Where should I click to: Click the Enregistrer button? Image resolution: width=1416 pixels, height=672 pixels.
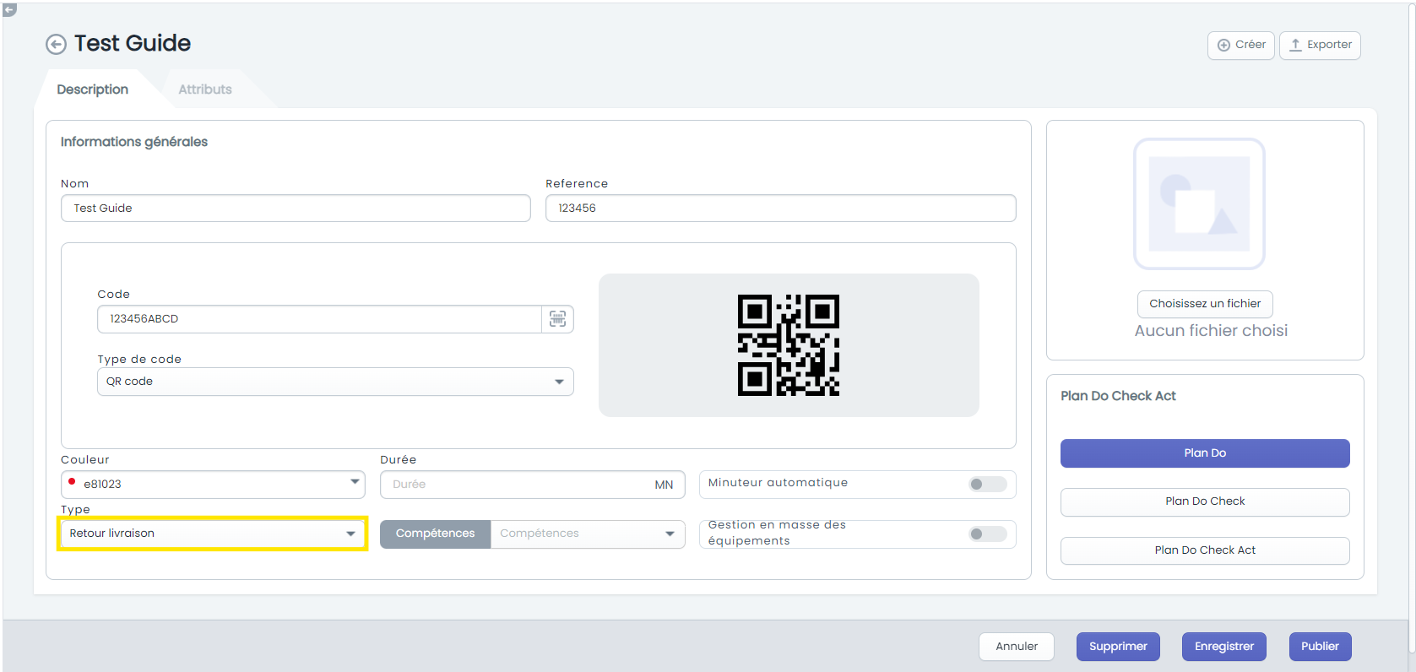(1224, 647)
